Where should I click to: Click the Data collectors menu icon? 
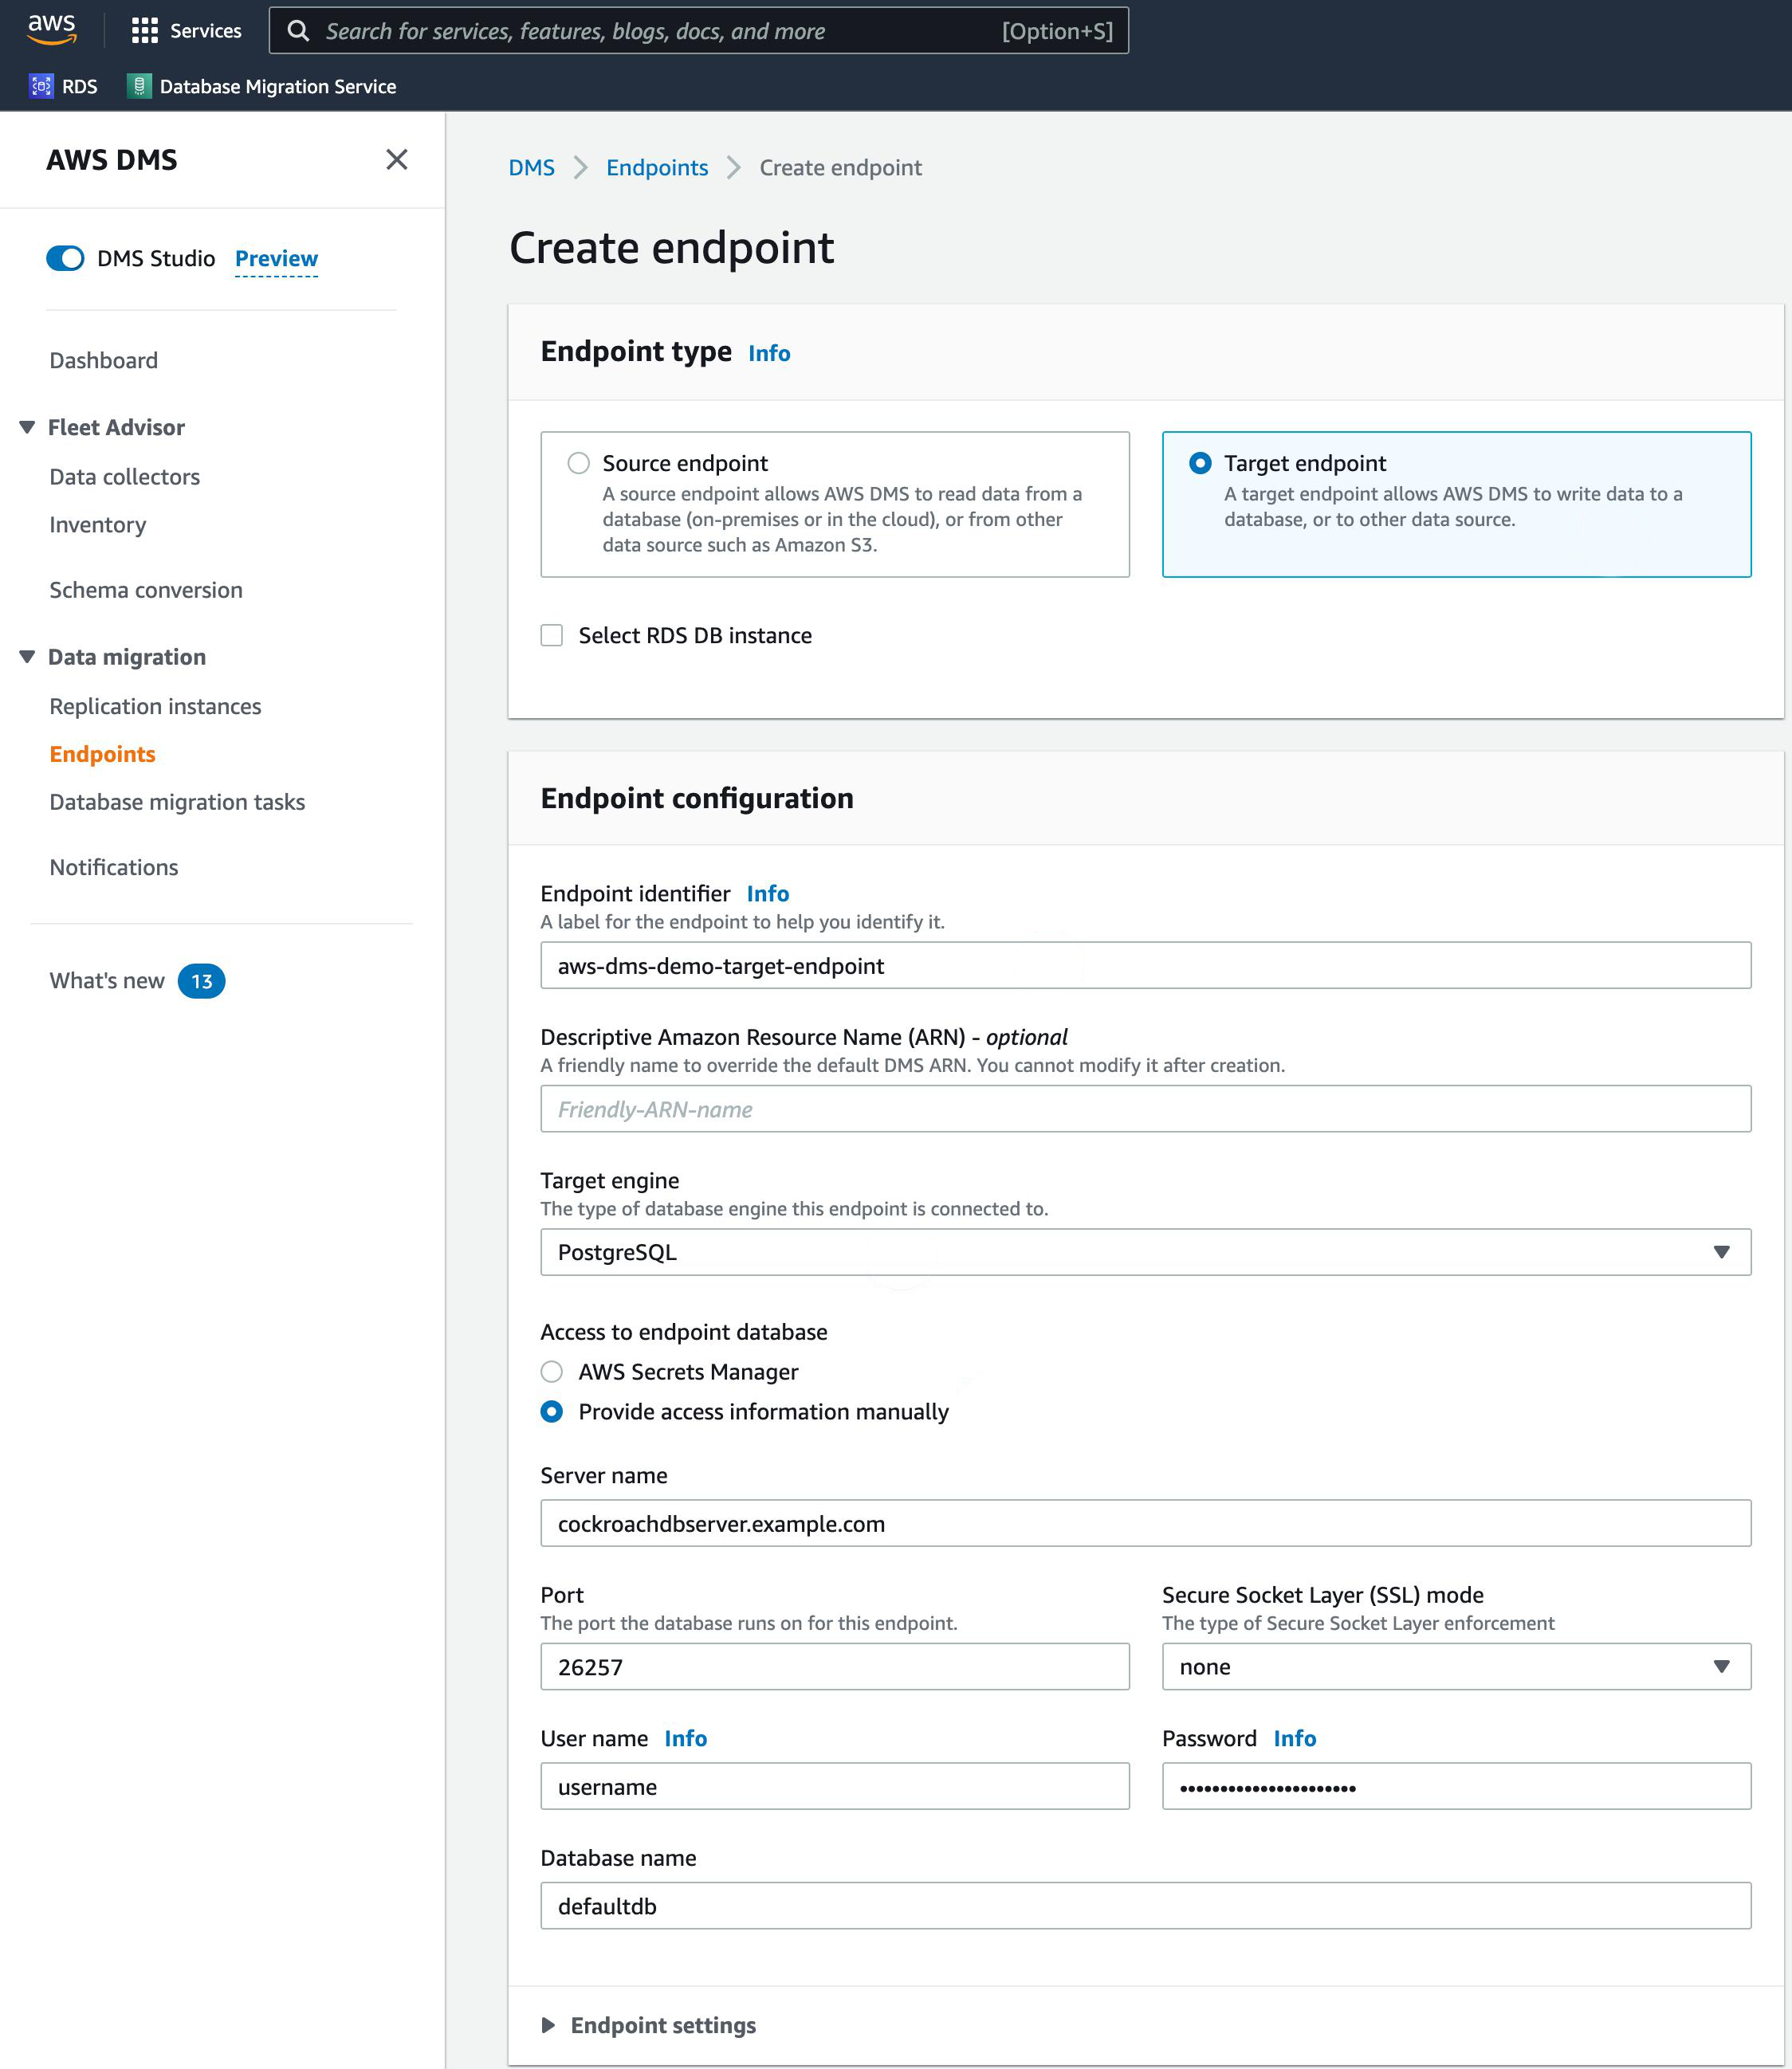124,475
